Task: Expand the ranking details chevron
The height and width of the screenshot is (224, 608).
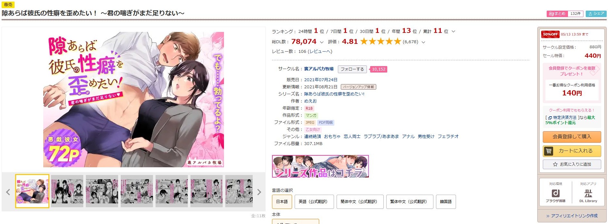Action: click(453, 32)
